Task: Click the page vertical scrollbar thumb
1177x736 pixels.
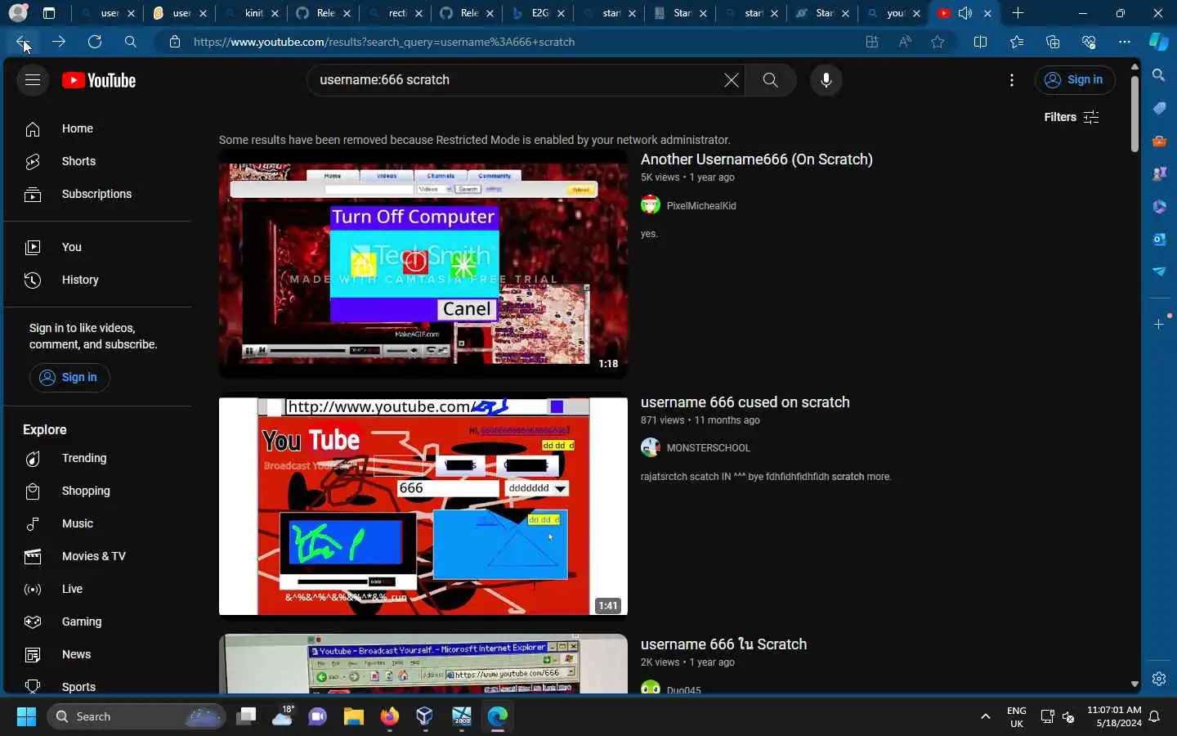Action: coord(1134,114)
